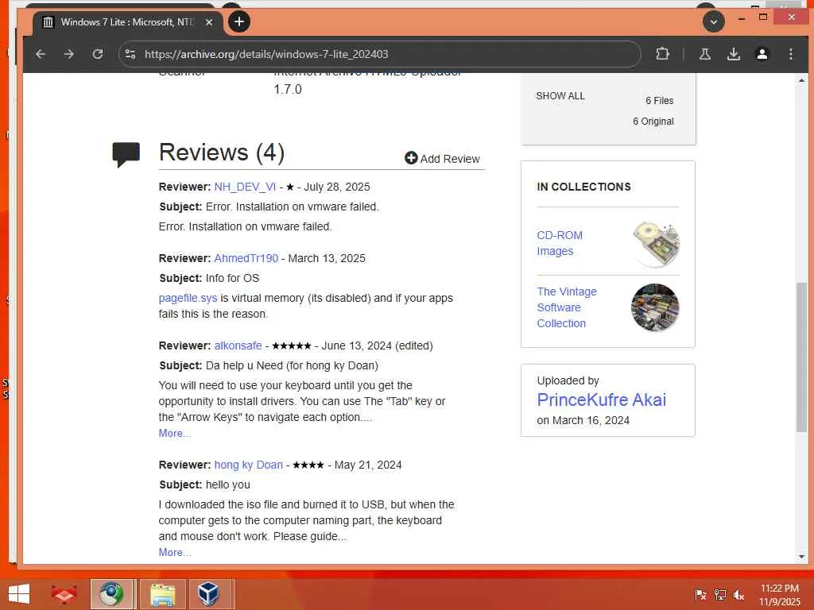Click the page vertical scrollbar thumb
Screen dimensions: 814x610
click(801, 357)
